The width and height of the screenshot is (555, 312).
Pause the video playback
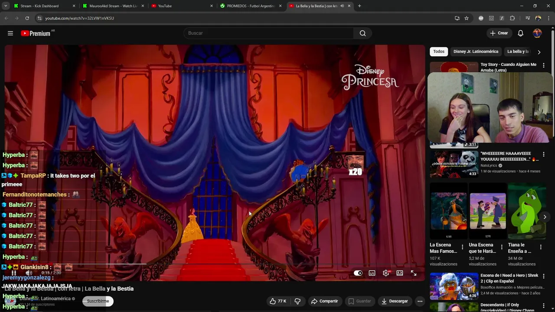tap(14, 273)
